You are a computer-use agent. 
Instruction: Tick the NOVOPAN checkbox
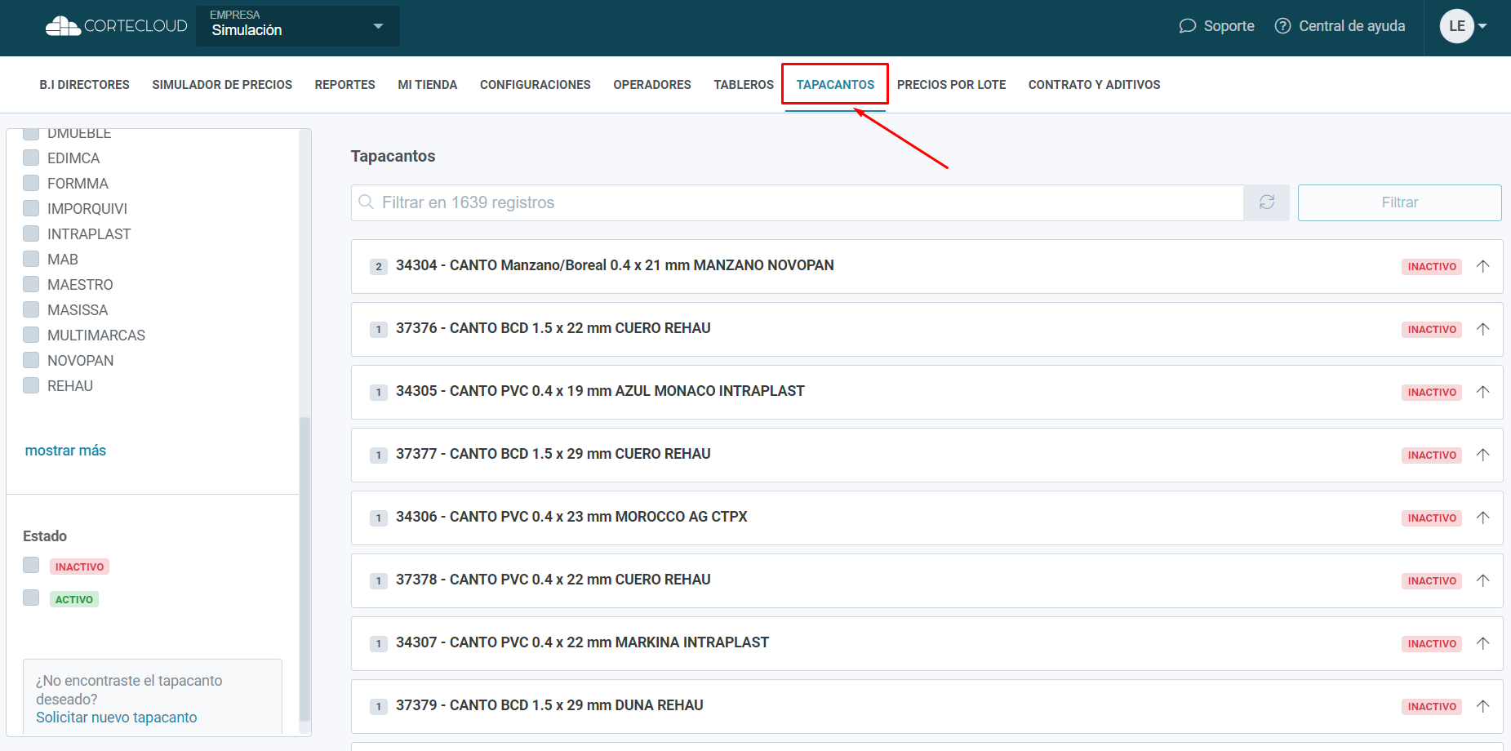tap(31, 360)
